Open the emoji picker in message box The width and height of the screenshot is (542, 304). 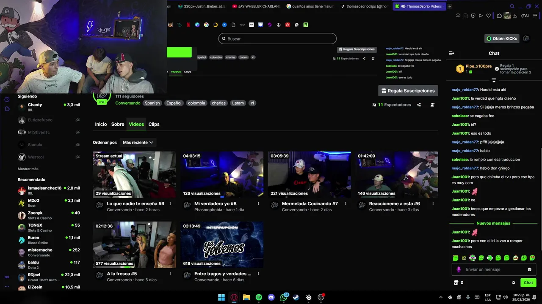coord(529,269)
